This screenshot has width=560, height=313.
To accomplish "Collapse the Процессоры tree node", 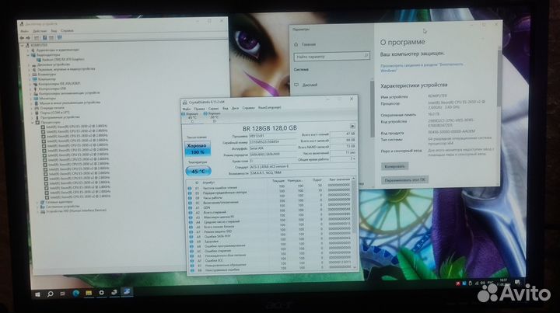I will coord(33,121).
